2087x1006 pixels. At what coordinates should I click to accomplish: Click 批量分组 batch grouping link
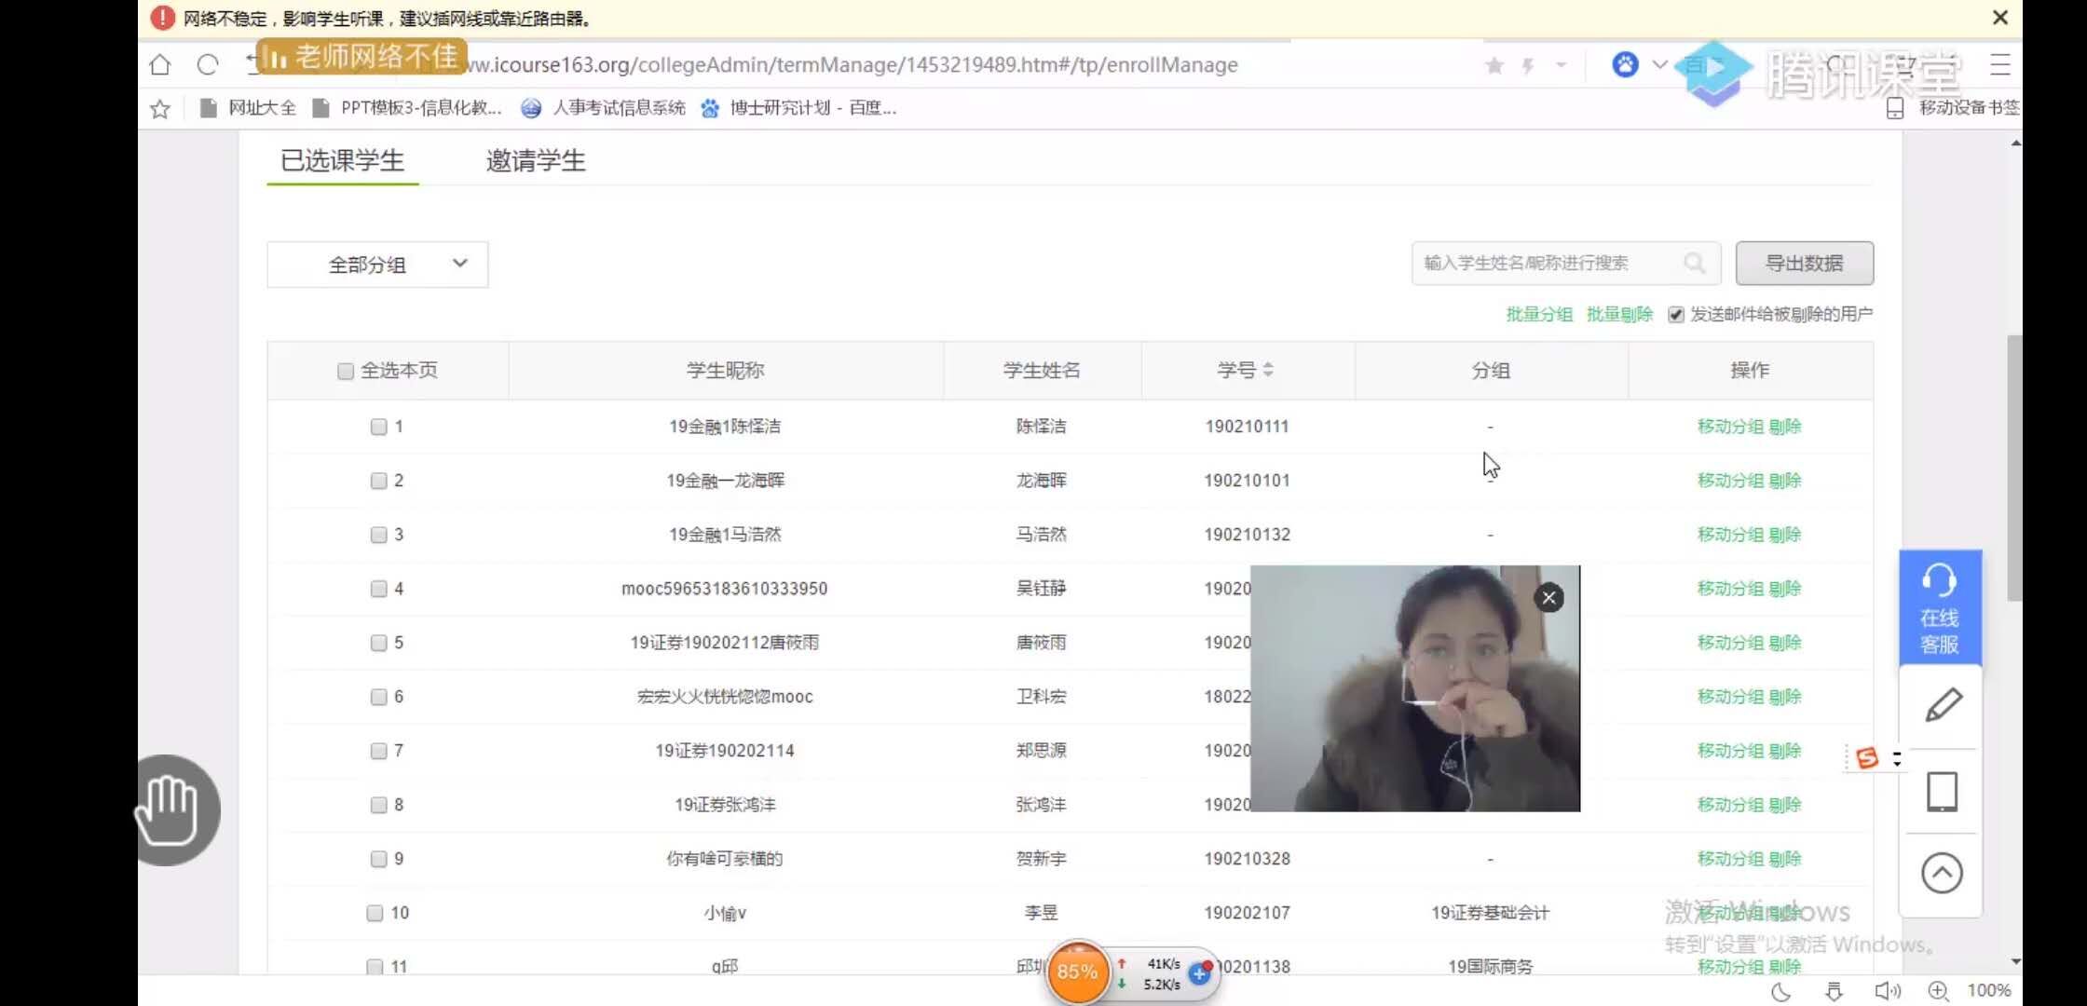point(1538,315)
